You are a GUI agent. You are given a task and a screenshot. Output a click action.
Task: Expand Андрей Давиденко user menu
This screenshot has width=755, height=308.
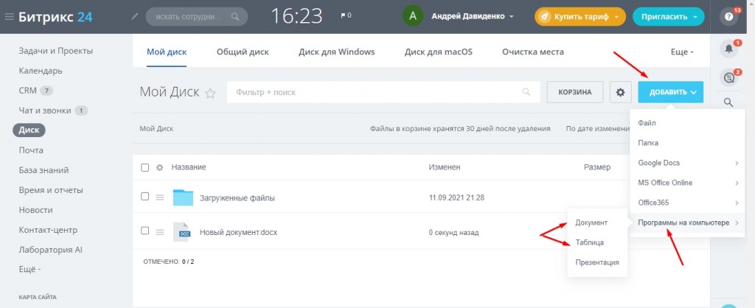pyautogui.click(x=473, y=16)
